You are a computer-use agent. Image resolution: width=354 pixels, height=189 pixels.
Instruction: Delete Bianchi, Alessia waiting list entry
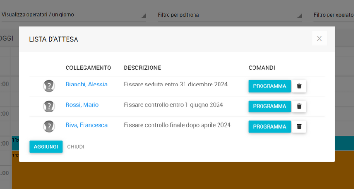coord(299,86)
